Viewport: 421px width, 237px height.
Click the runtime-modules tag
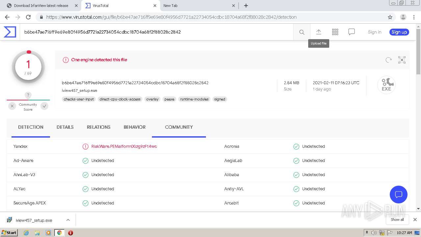pyautogui.click(x=194, y=99)
